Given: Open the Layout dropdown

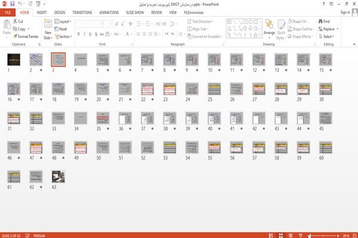Looking at the screenshot, I should (x=63, y=21).
